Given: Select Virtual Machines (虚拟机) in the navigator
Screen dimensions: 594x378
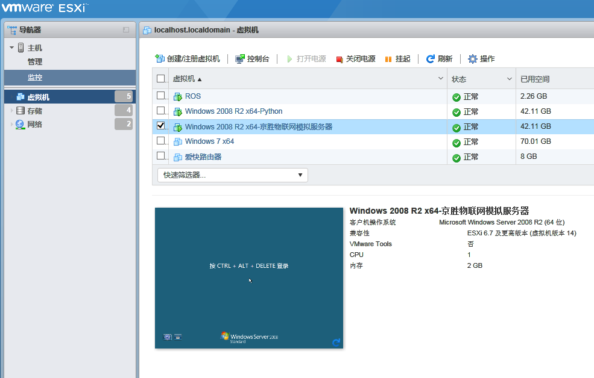Looking at the screenshot, I should pyautogui.click(x=70, y=97).
